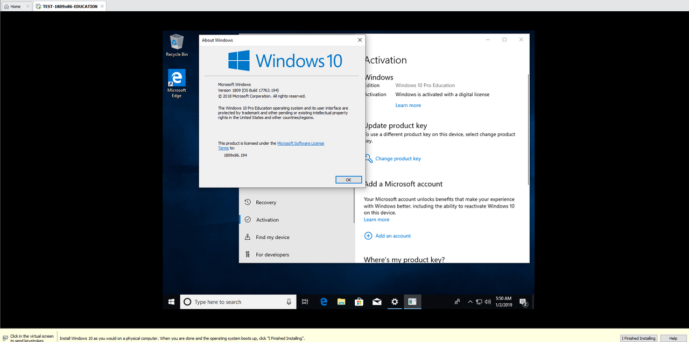This screenshot has height=342, width=689.
Task: Close the VMware Home tab
Action: point(27,6)
